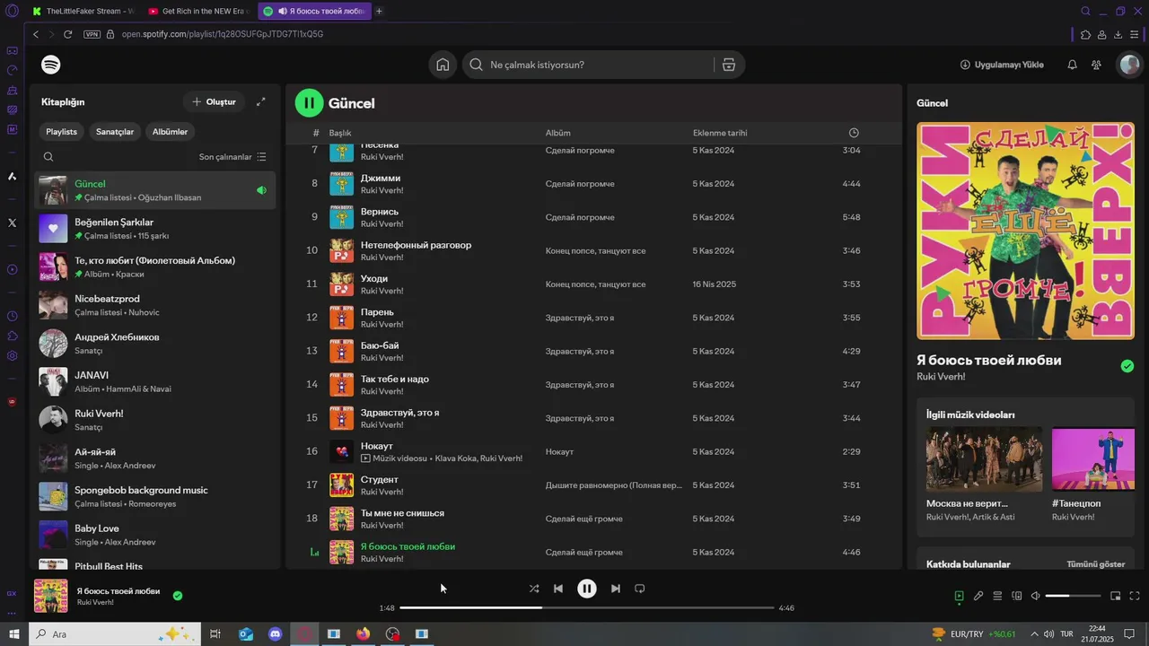Click the Tümünü göster link
This screenshot has height=646, width=1149.
click(1095, 564)
